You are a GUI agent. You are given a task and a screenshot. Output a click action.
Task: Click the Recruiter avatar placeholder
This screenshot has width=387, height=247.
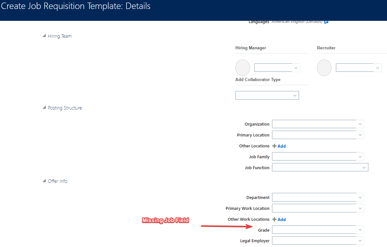click(x=324, y=68)
